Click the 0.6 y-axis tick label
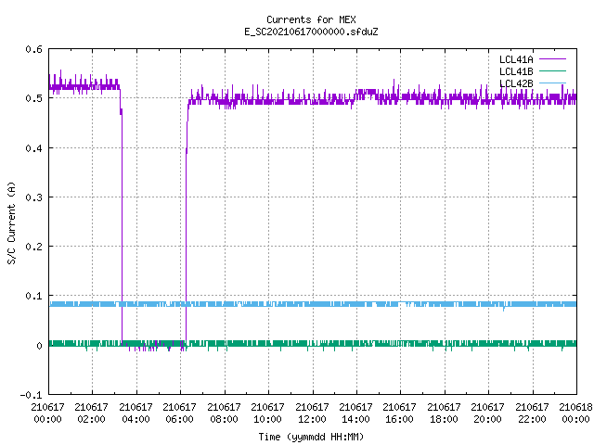This screenshot has width=594, height=445. click(33, 49)
